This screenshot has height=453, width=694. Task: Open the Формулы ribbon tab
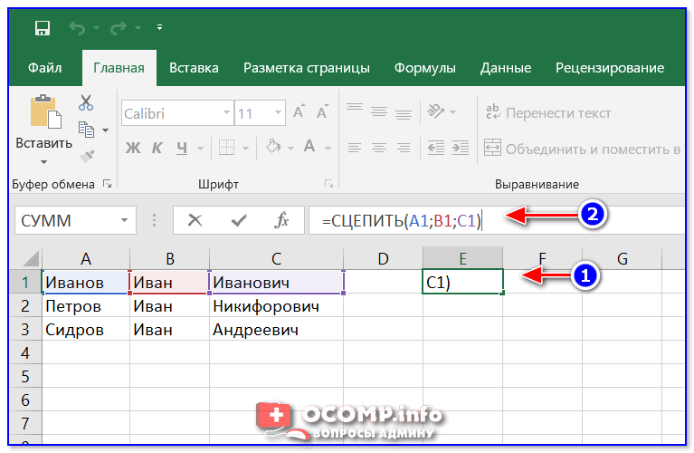pyautogui.click(x=424, y=68)
